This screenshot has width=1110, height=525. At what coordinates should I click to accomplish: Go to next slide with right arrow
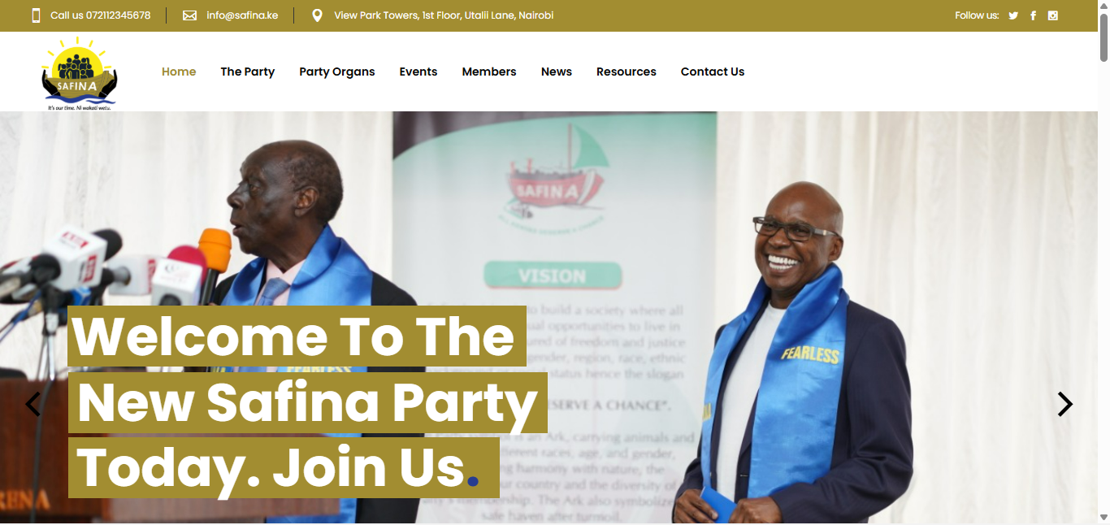coord(1064,404)
